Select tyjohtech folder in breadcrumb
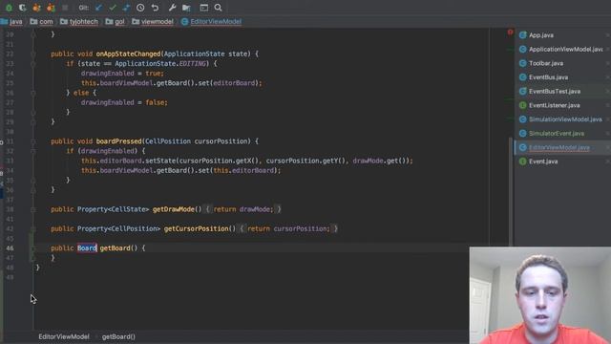Screen dimensions: 611x344 coord(79,21)
